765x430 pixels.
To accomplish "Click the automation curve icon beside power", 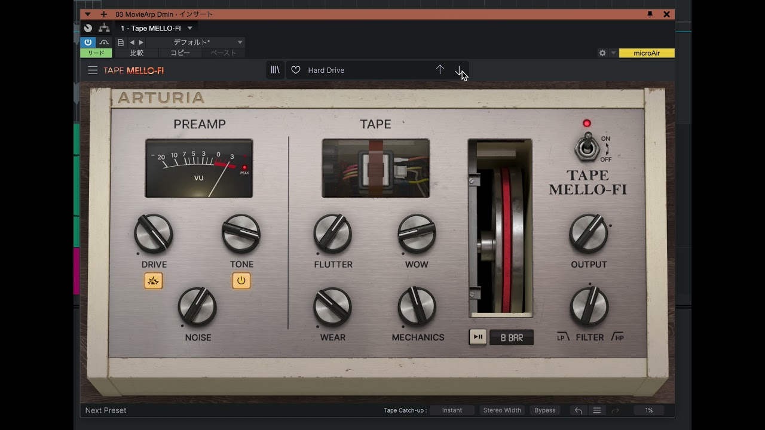I will point(104,42).
